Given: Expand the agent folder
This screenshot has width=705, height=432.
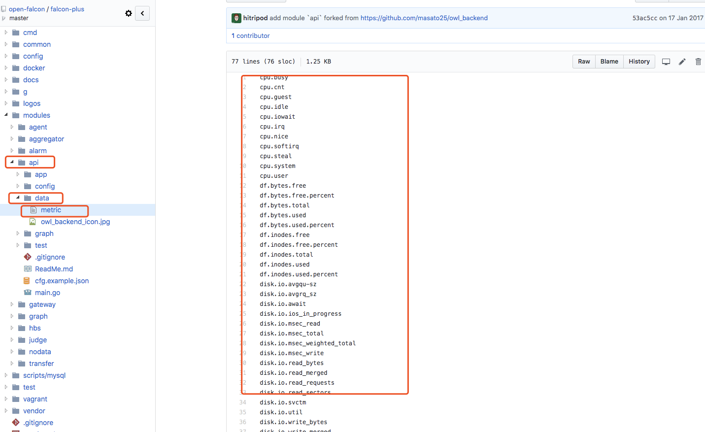Looking at the screenshot, I should 12,127.
